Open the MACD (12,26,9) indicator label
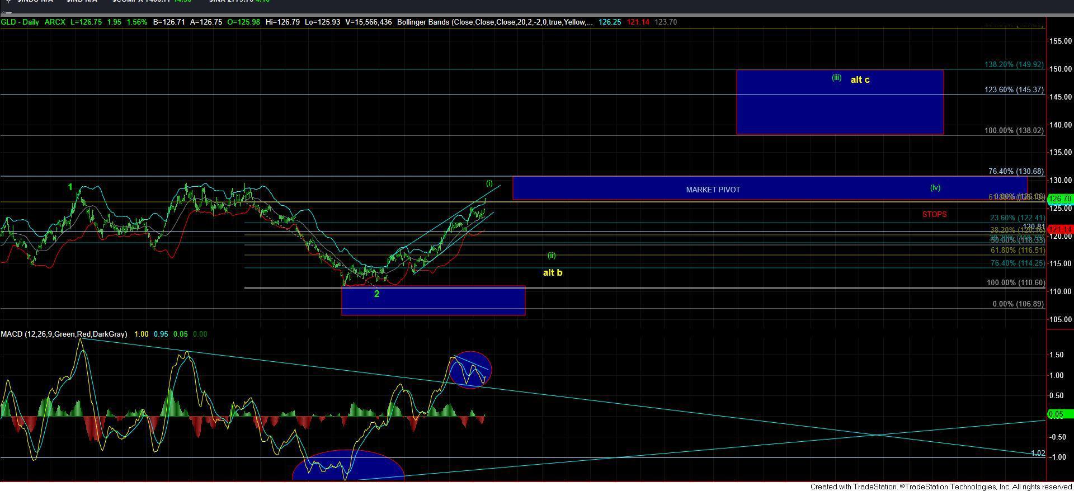The height and width of the screenshot is (491, 1074). [x=63, y=334]
